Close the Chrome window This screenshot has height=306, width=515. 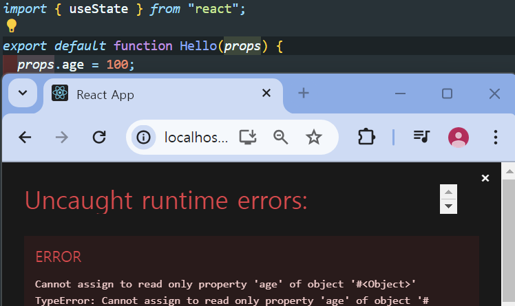[494, 94]
